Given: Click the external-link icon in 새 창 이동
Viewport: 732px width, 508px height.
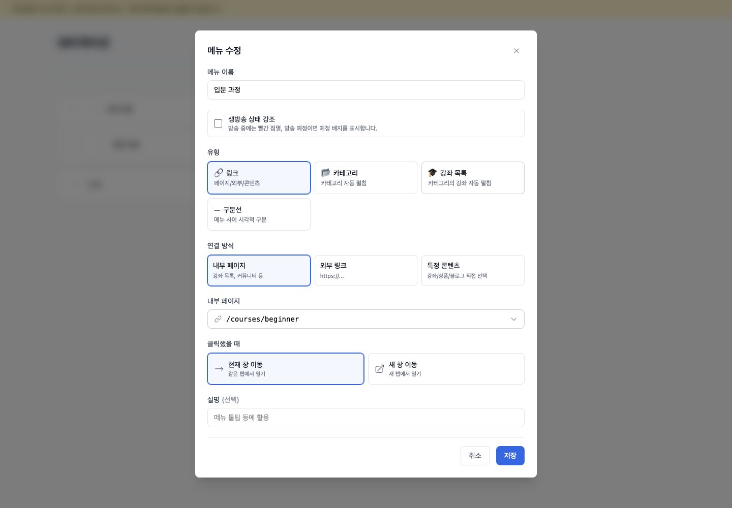Looking at the screenshot, I should pos(379,369).
